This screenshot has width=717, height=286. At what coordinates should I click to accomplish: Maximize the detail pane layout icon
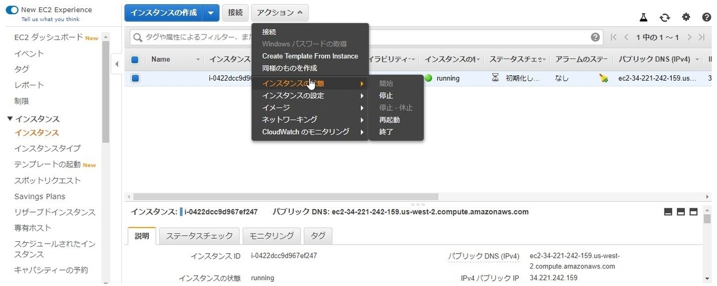pyautogui.click(x=694, y=211)
